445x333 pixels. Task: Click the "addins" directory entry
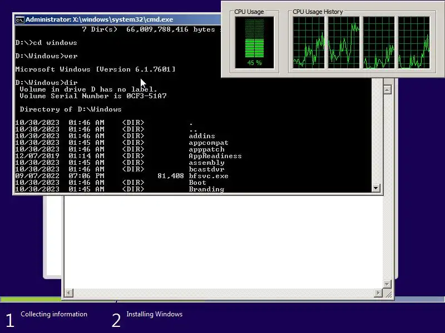[x=202, y=136]
